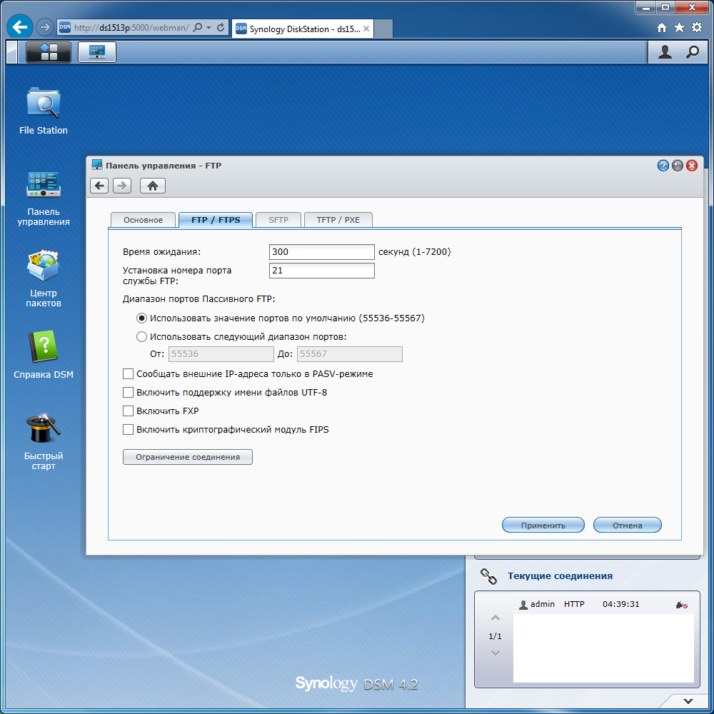Open Центр пакетов desktop icon
Screen dimensions: 714x714
pyautogui.click(x=44, y=278)
